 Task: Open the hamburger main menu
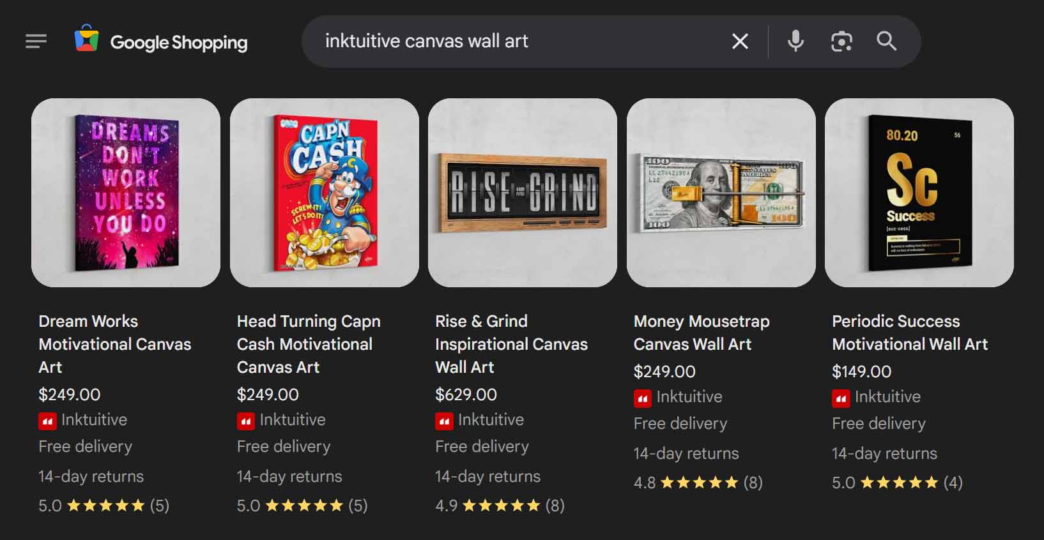tap(36, 41)
